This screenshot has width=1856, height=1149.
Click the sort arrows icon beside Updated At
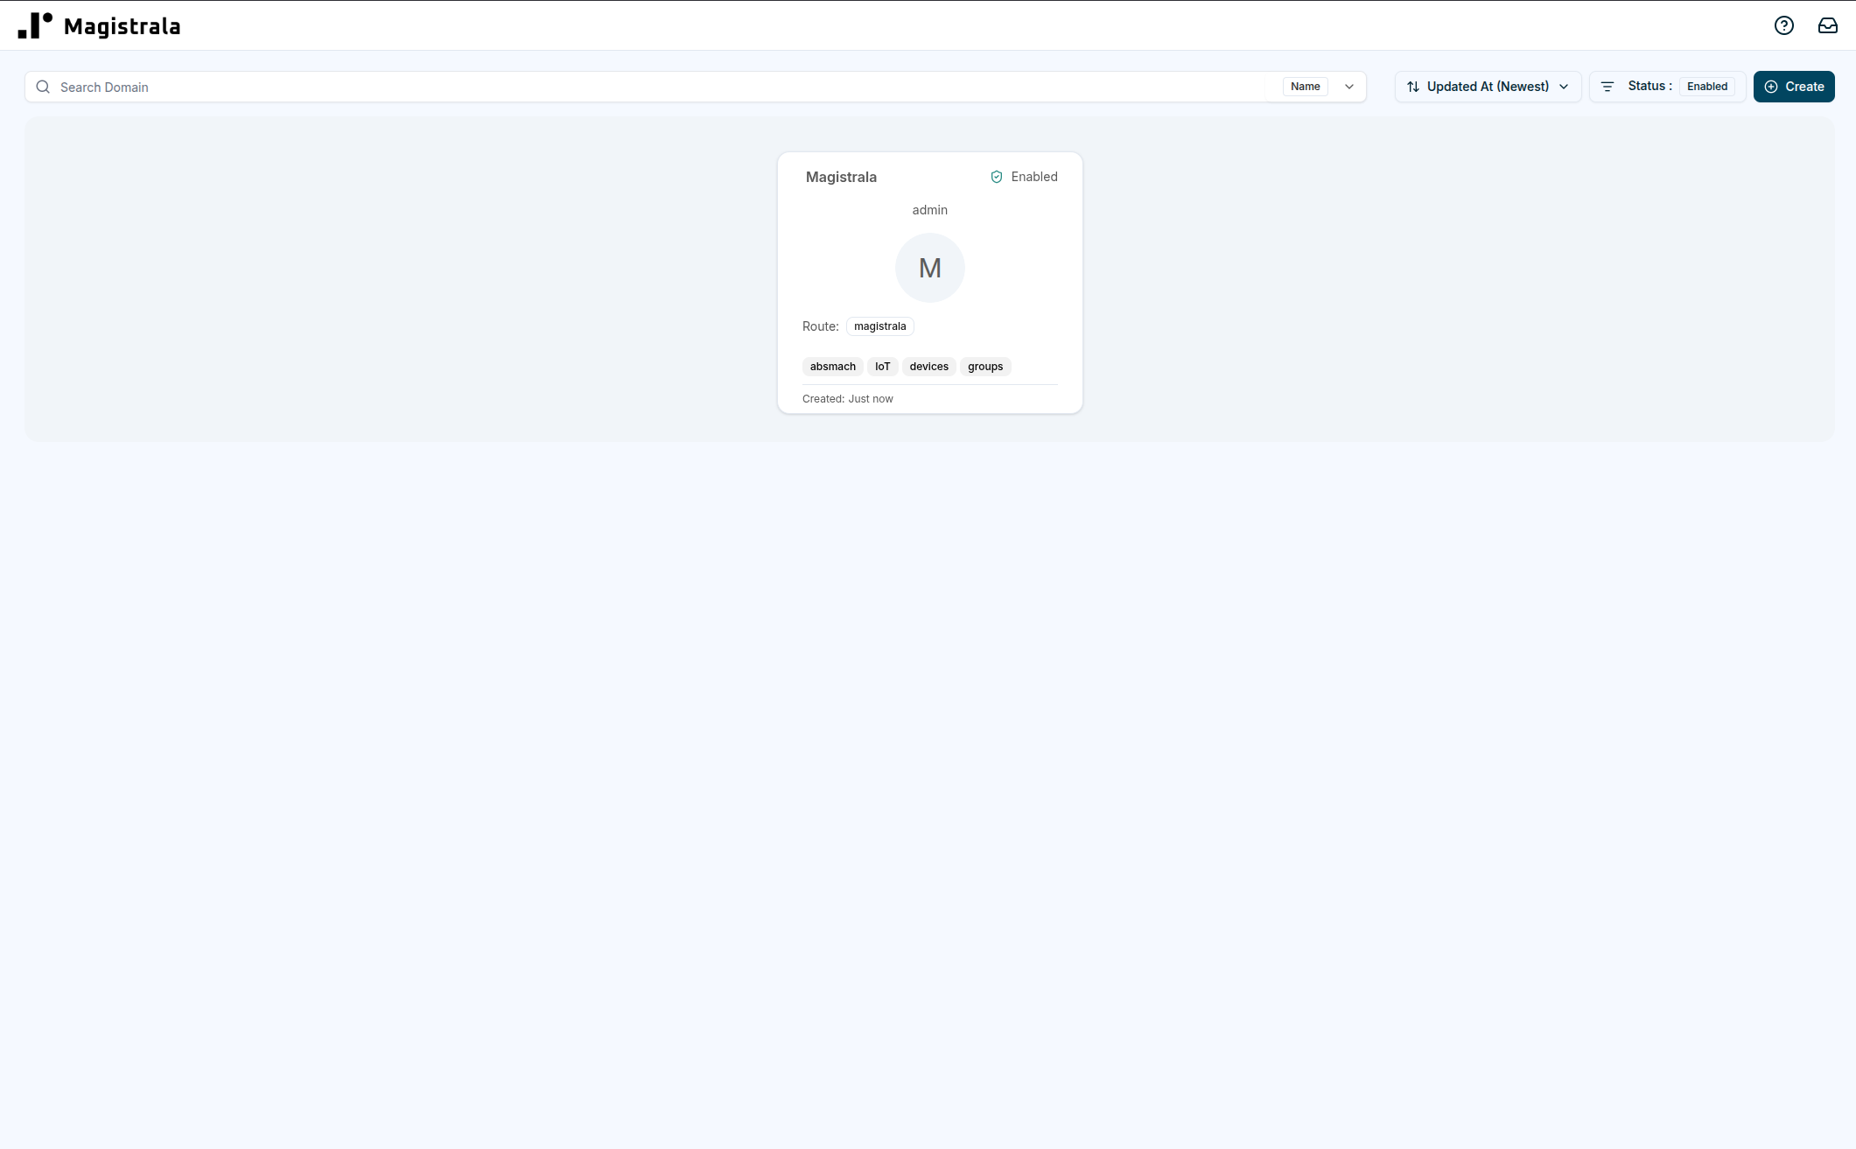1412,86
